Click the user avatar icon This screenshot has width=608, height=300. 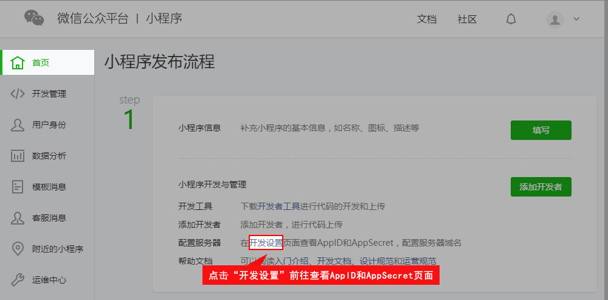click(x=555, y=19)
